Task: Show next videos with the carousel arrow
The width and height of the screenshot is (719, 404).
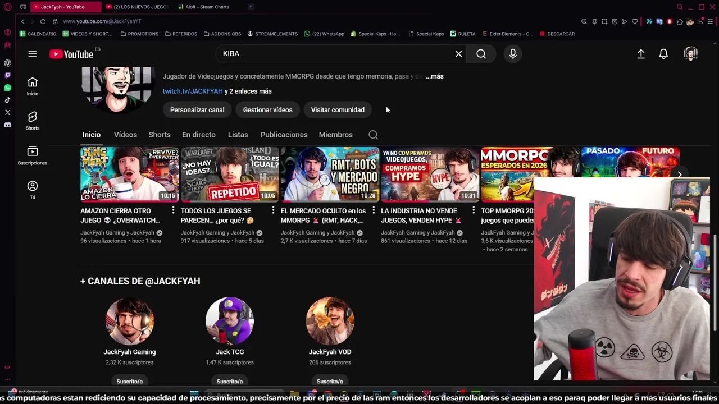Action: click(x=680, y=175)
